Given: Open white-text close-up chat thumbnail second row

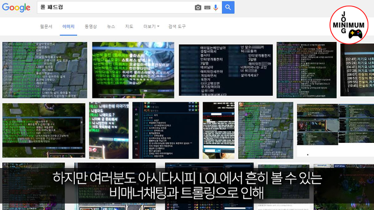Looking at the screenshot, I should coord(109,130).
